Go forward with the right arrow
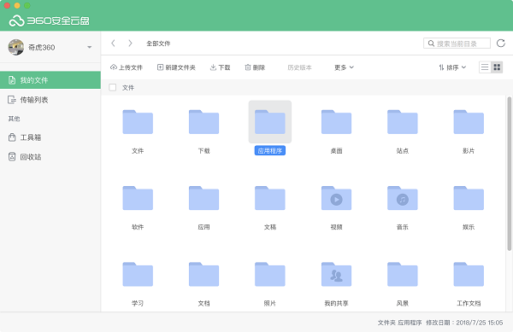 tap(130, 43)
